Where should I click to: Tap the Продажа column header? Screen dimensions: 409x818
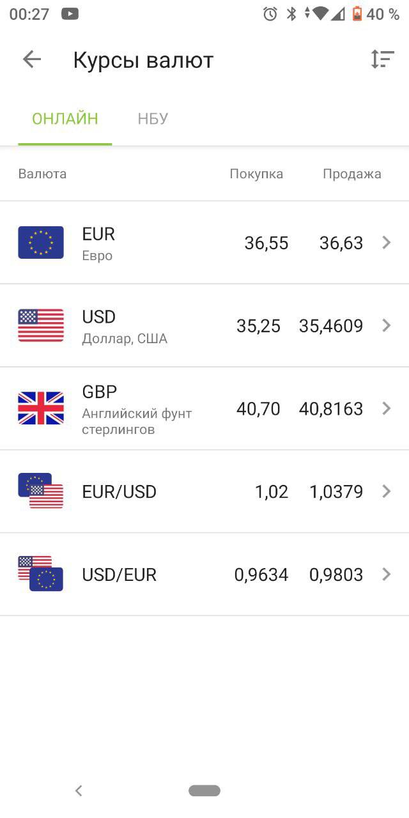pyautogui.click(x=351, y=174)
